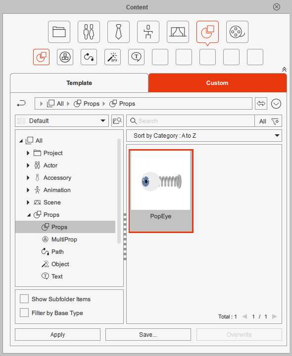Select the SFX Object wand icon

(x=113, y=57)
